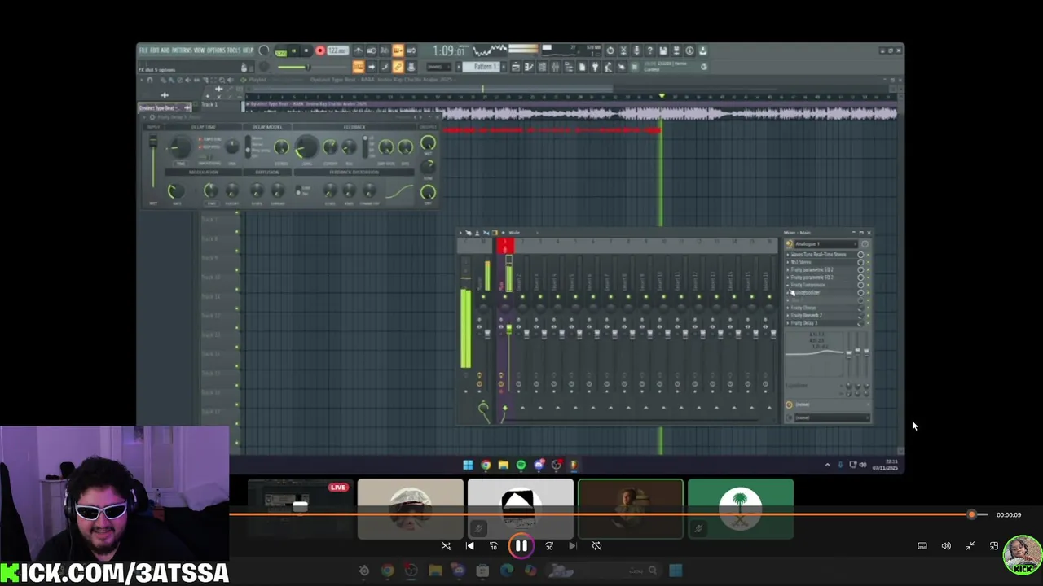
Task: Click the View channel rack icon
Action: (543, 67)
